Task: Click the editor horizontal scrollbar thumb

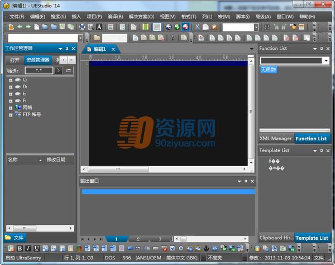Action: [118, 169]
